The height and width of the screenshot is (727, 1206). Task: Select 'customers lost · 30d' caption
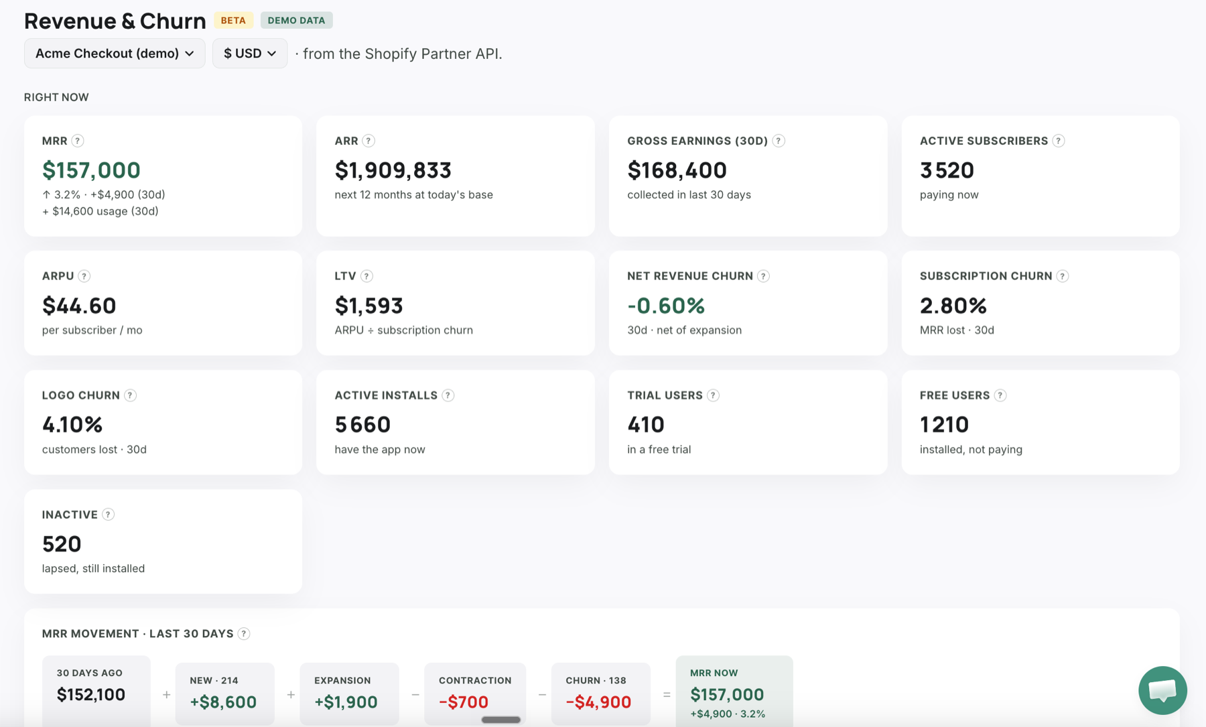click(x=94, y=449)
